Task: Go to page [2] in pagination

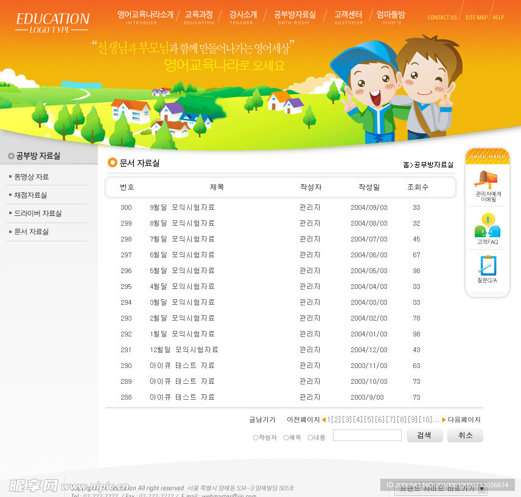Action: point(336,420)
